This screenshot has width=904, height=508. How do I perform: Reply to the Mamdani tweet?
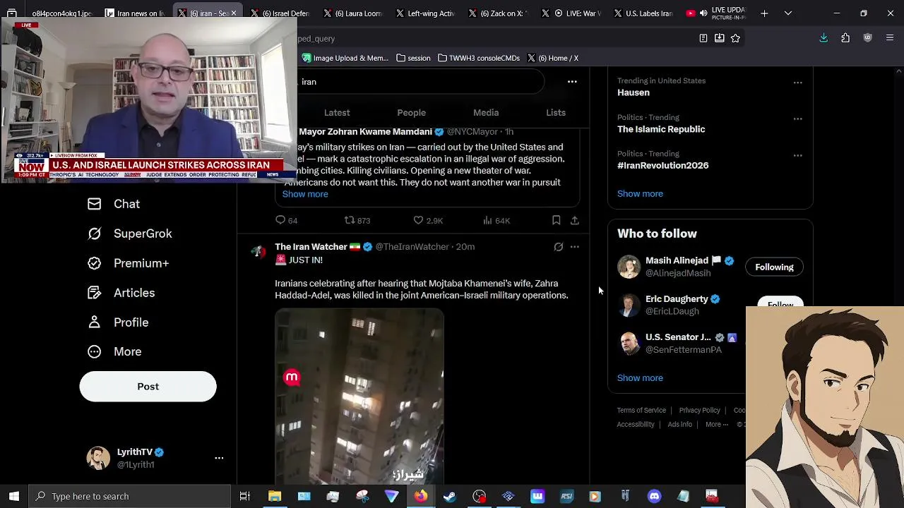[x=286, y=220]
